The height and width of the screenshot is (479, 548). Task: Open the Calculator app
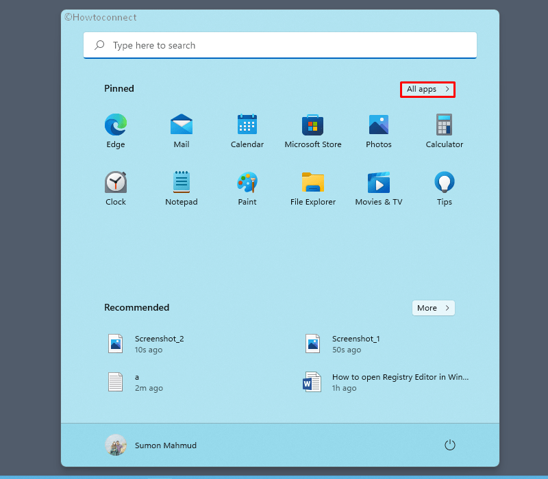click(444, 125)
